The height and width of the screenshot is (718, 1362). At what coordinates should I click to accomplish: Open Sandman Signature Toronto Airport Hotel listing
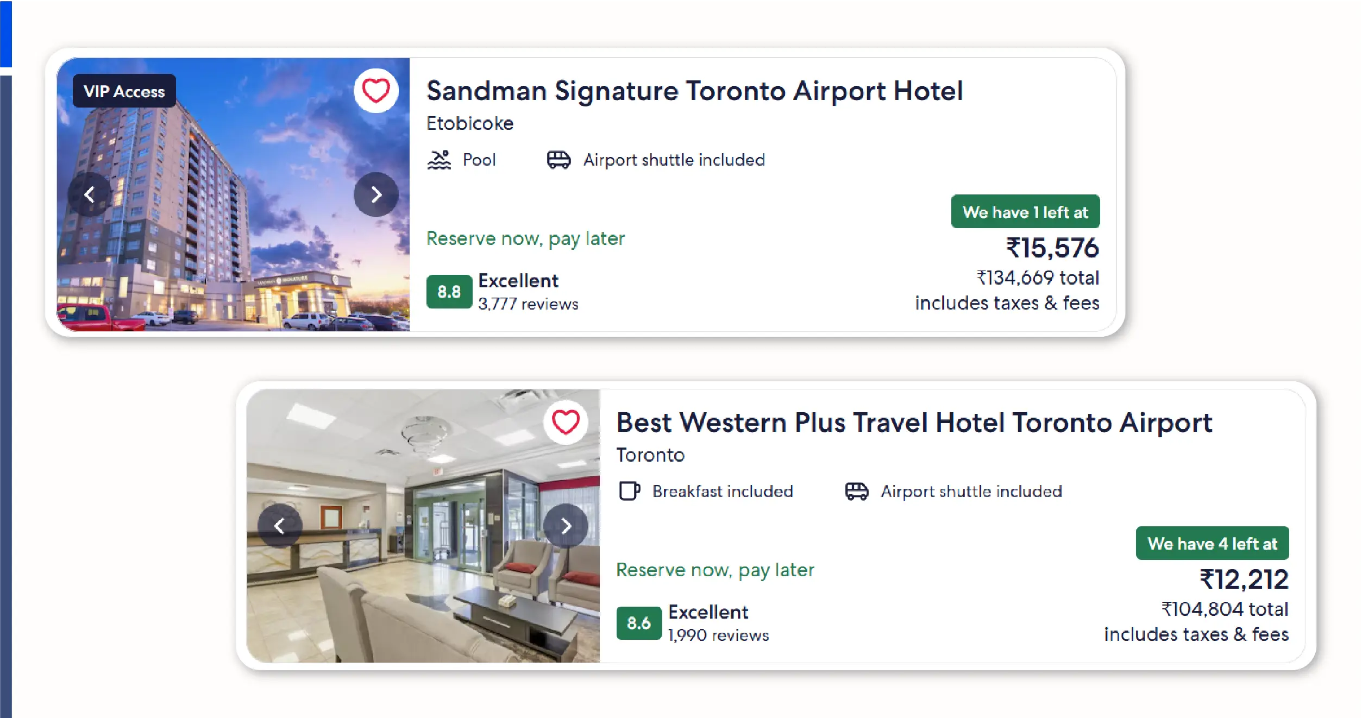coord(694,91)
